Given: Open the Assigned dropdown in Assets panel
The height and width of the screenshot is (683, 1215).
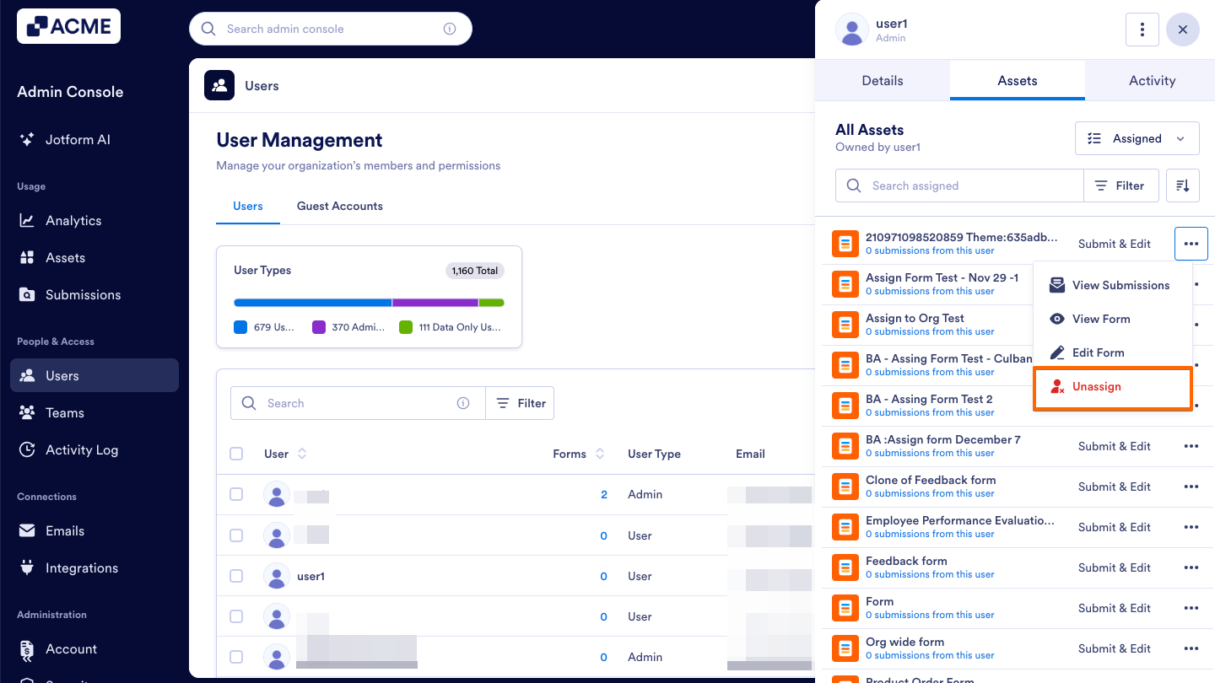Looking at the screenshot, I should pyautogui.click(x=1137, y=137).
